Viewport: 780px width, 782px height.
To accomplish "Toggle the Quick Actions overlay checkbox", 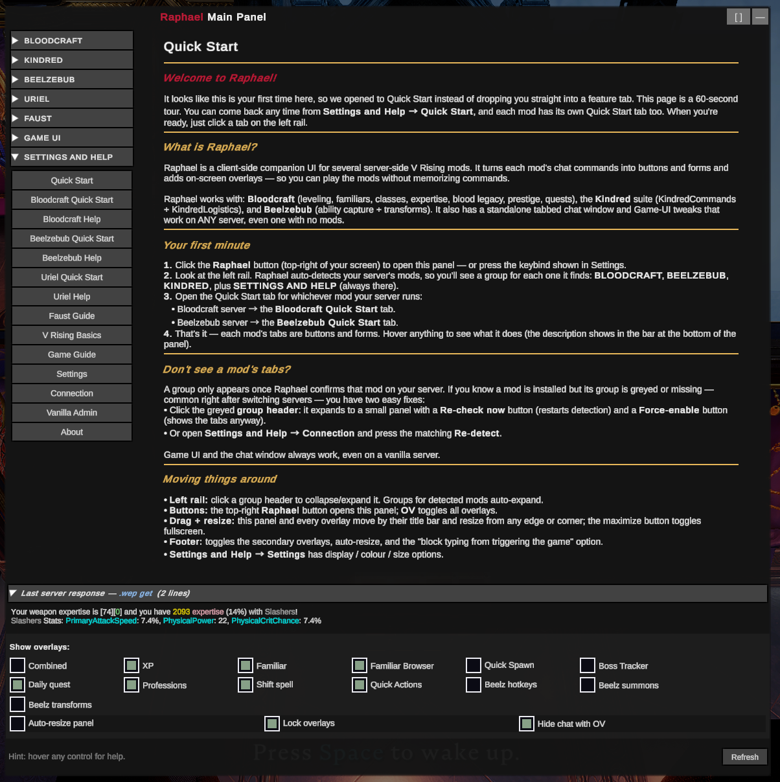I will click(x=360, y=685).
